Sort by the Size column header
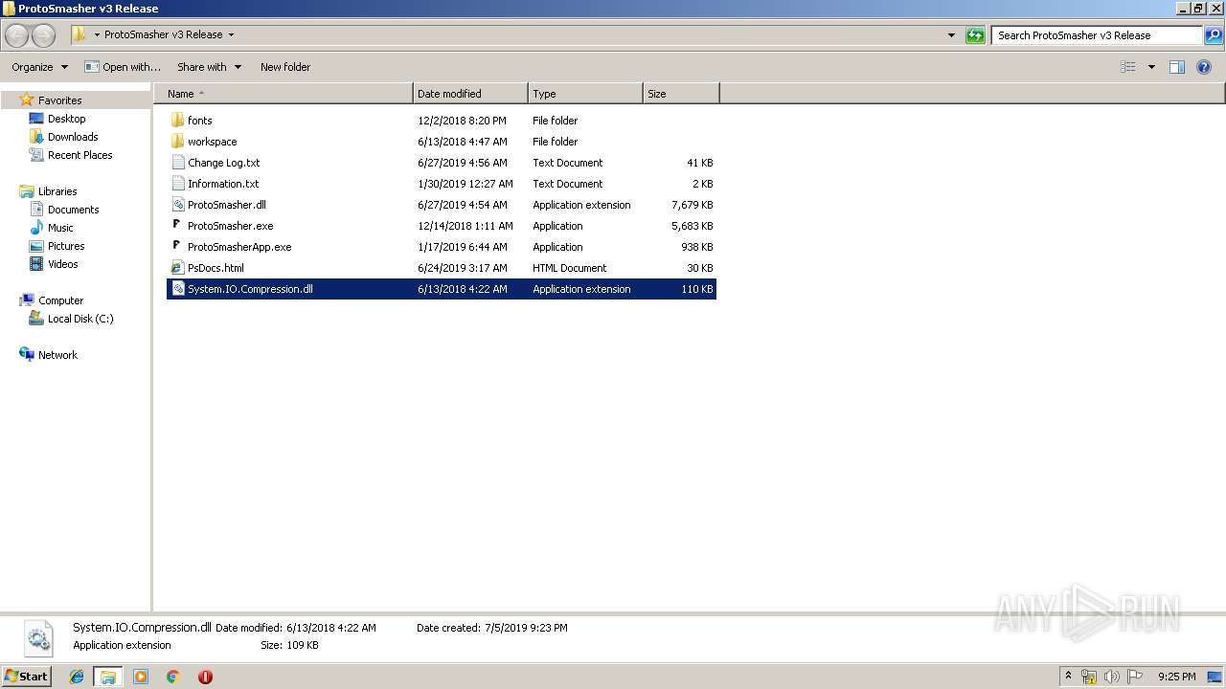 click(681, 94)
